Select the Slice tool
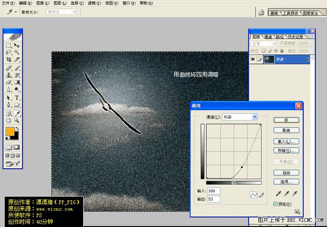This screenshot has height=227, width=327. [x=17, y=59]
